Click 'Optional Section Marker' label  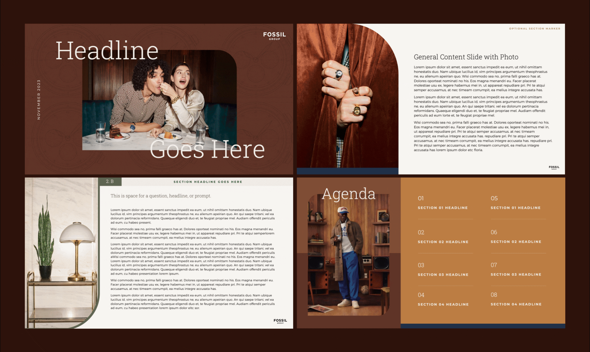pos(535,29)
